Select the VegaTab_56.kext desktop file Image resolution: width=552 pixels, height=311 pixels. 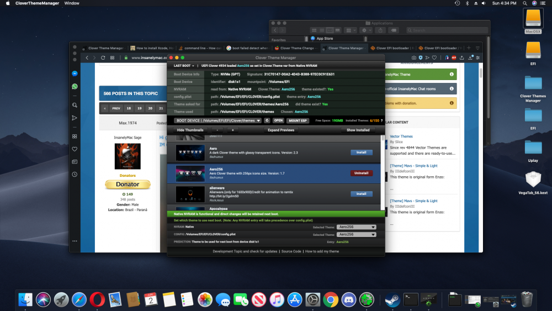click(x=533, y=183)
